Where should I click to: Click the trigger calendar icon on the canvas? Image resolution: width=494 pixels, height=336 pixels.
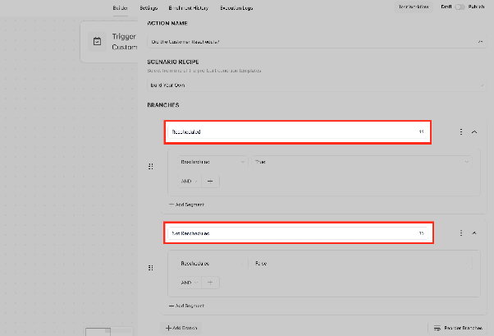tap(97, 41)
